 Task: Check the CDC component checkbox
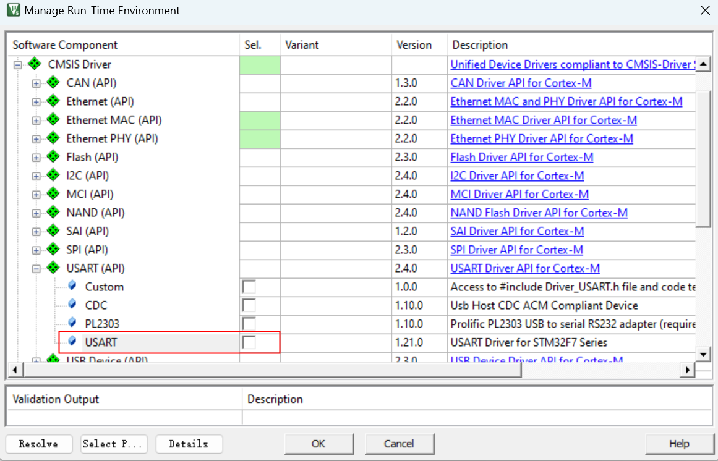point(249,305)
